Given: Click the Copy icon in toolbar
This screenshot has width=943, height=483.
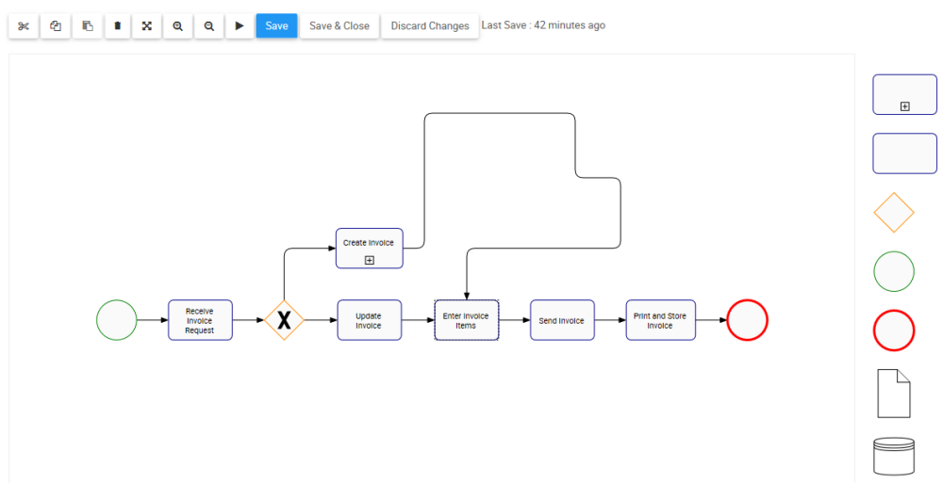Looking at the screenshot, I should pyautogui.click(x=55, y=26).
